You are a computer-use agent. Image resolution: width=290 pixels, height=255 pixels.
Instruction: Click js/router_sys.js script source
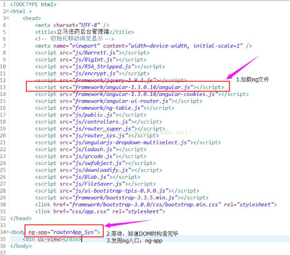[100, 136]
